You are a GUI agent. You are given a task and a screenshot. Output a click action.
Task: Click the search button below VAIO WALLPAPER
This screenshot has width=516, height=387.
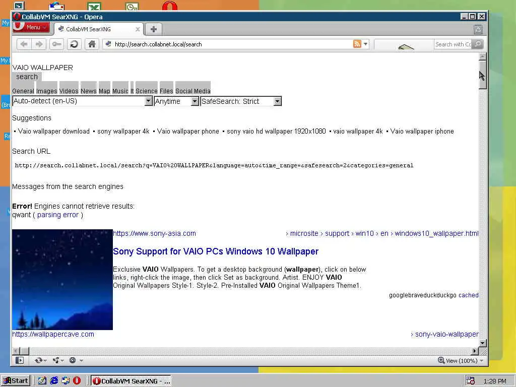(x=27, y=77)
